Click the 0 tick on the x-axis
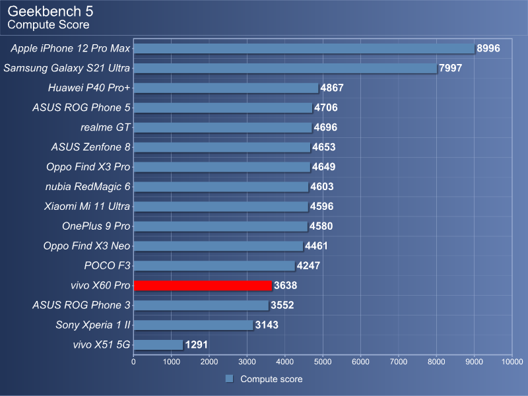This screenshot has height=396, width=528. (x=134, y=362)
